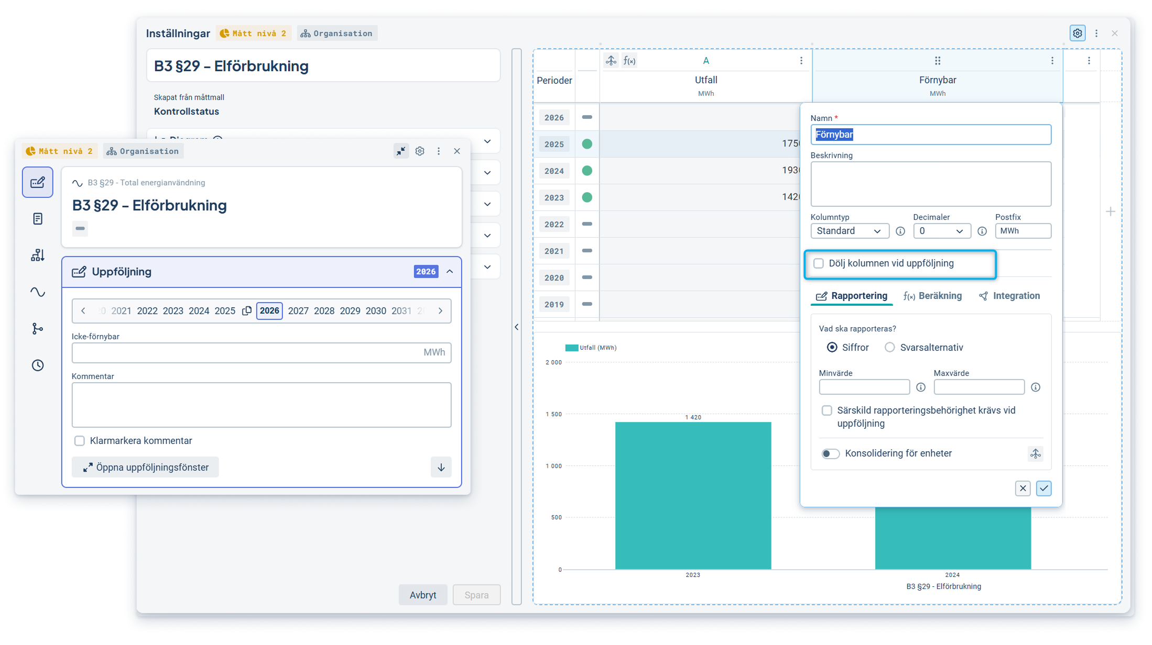The image size is (1152, 645).
Task: Click the branch hierarchy sidebar icon
Action: pyautogui.click(x=38, y=328)
